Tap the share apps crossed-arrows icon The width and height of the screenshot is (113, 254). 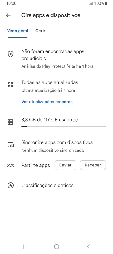pos(10,165)
